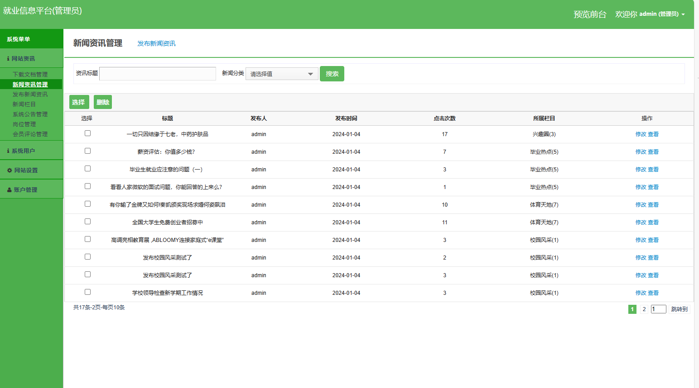
Task: Click 修改 for the 兴趣圈(3) row
Action: [641, 134]
